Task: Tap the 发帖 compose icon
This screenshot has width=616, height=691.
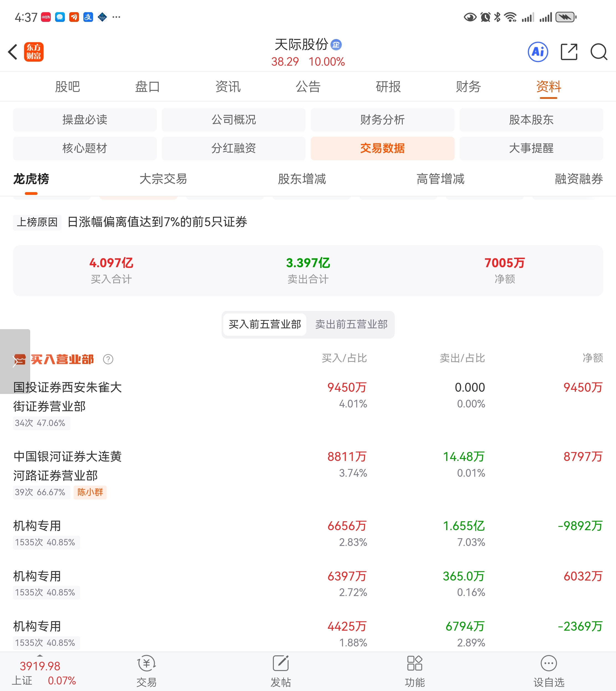Action: 281,664
